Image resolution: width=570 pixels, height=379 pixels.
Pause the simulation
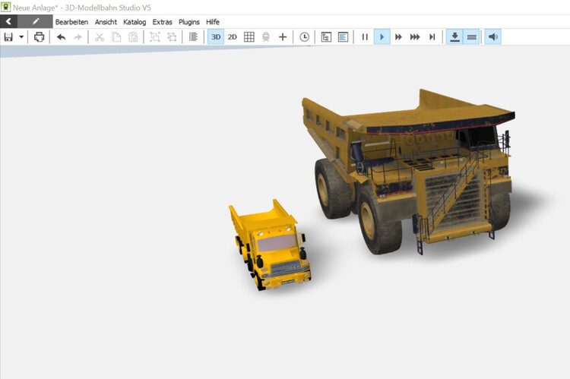click(365, 36)
